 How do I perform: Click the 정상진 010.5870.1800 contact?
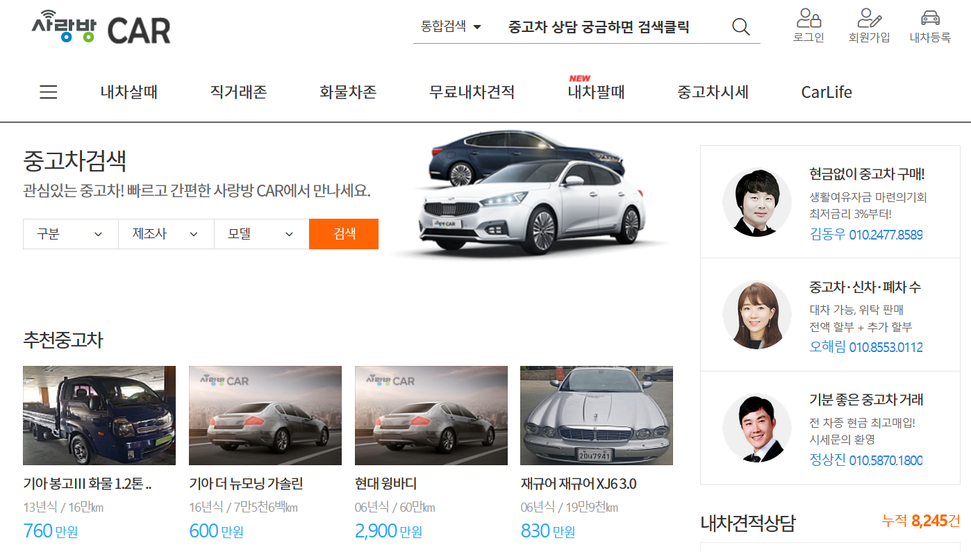866,460
